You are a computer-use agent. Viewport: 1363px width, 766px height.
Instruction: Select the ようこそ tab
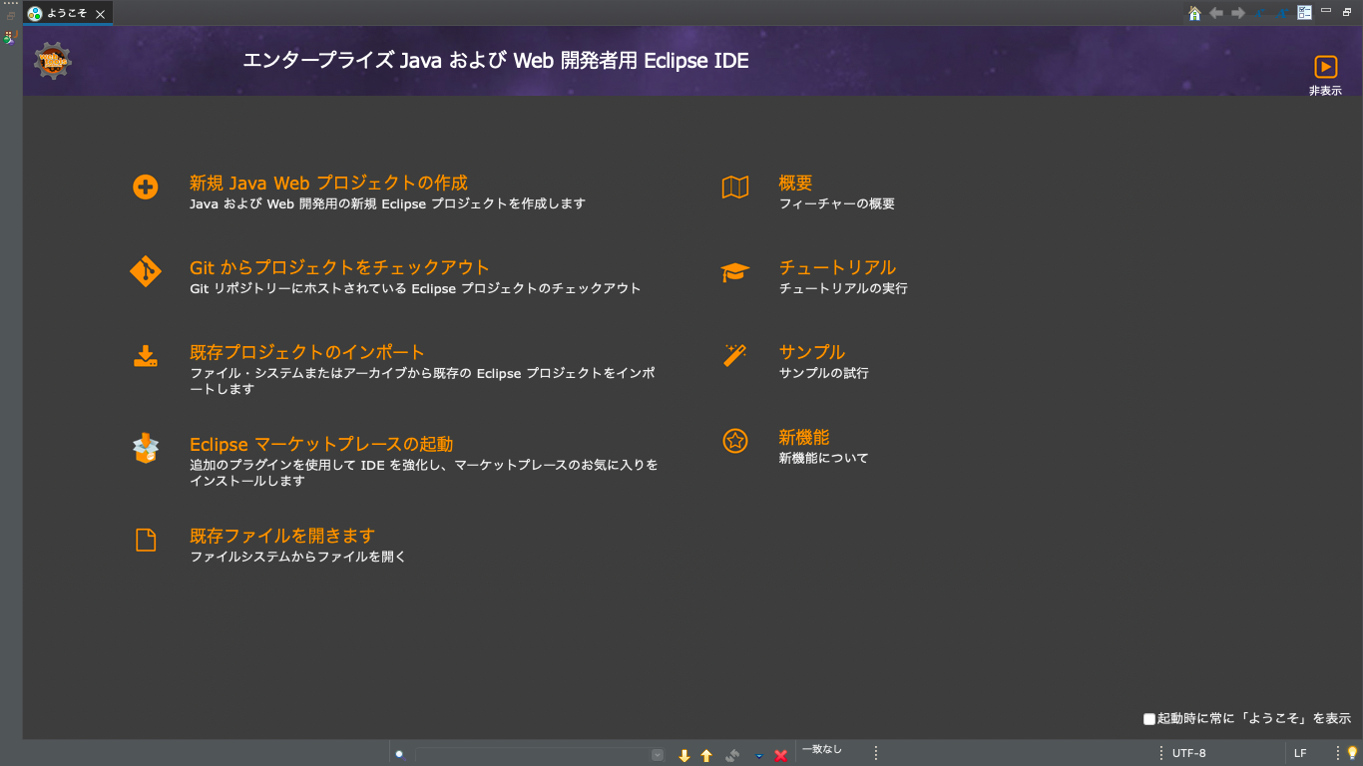click(67, 14)
